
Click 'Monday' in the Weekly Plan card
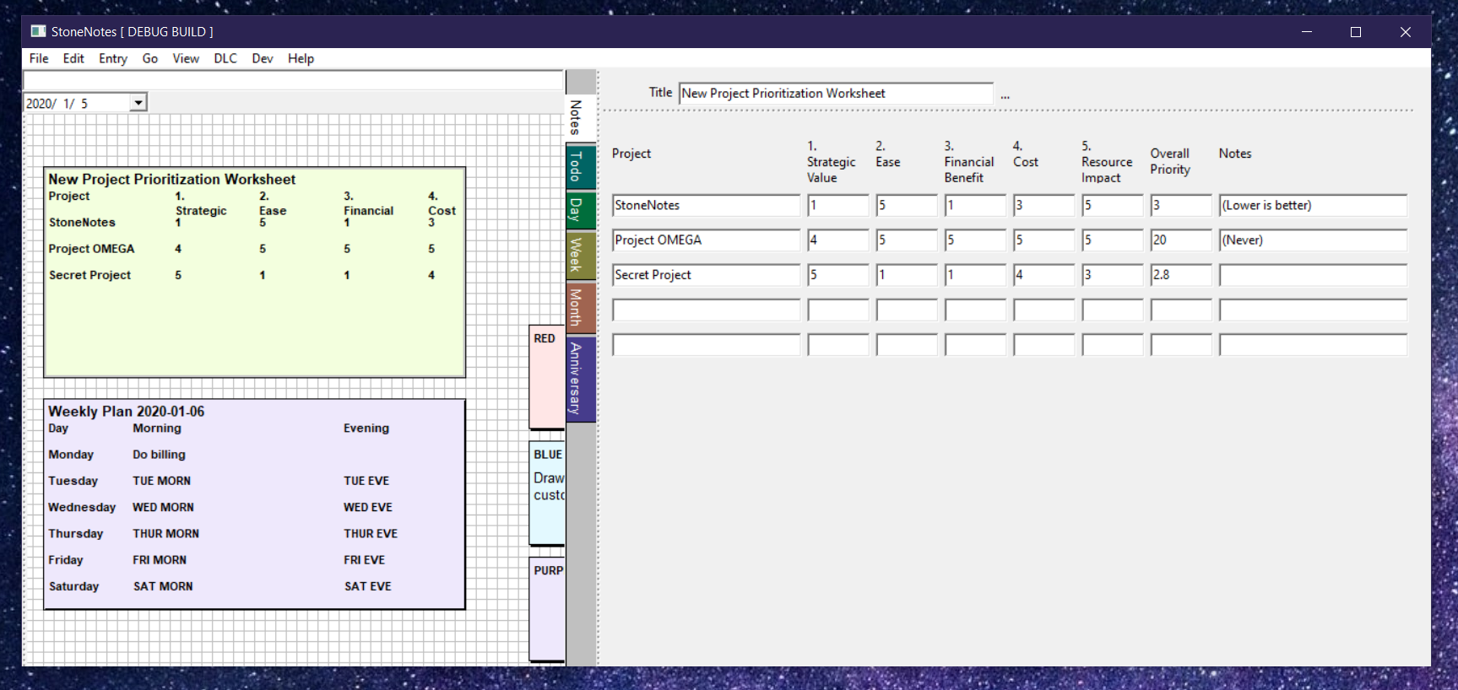(71, 455)
